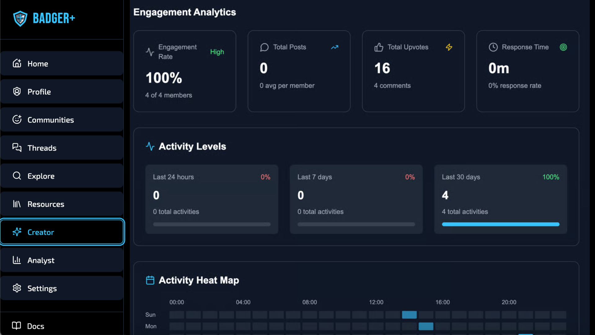Click the Communities smiley face icon
The height and width of the screenshot is (335, 595).
[x=17, y=119]
